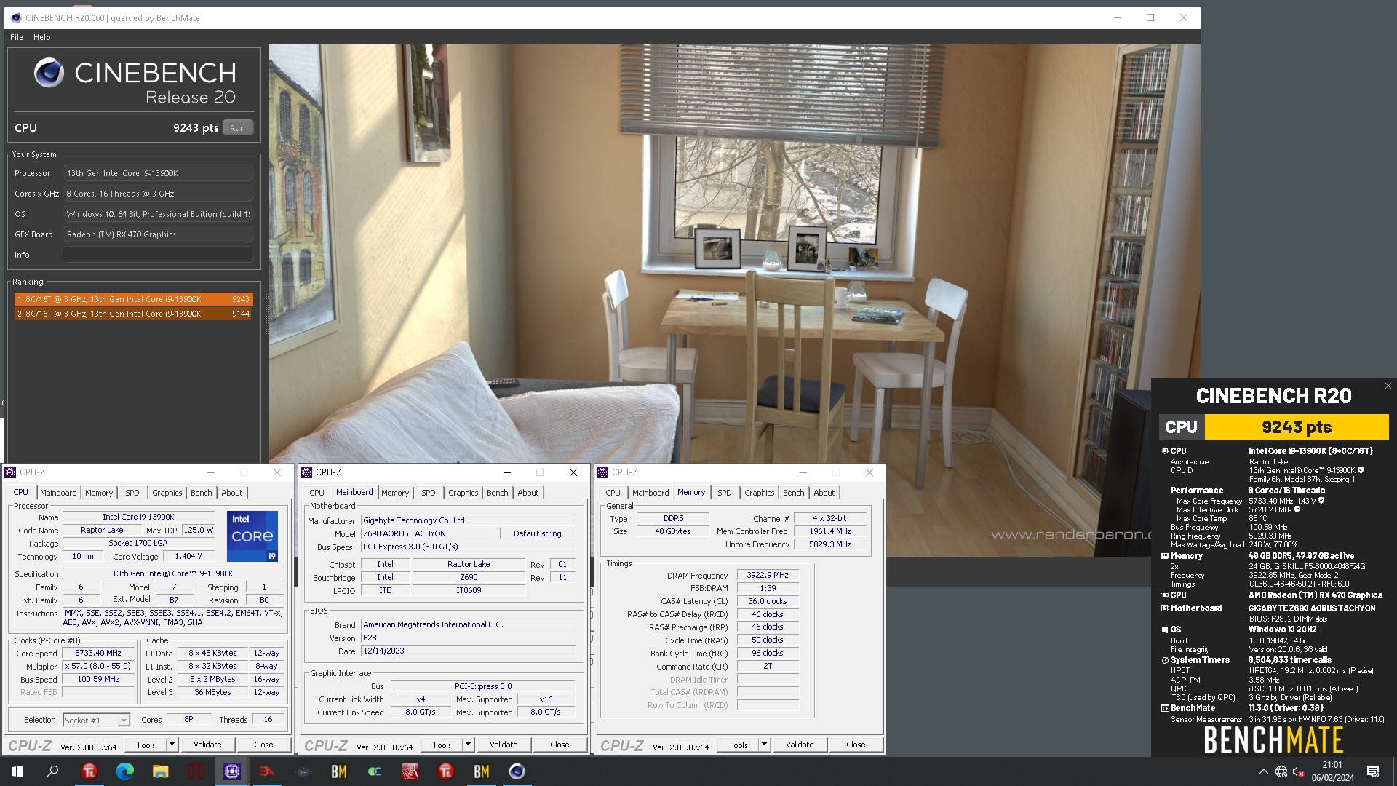
Task: Open the network globe tray icon
Action: (1281, 771)
